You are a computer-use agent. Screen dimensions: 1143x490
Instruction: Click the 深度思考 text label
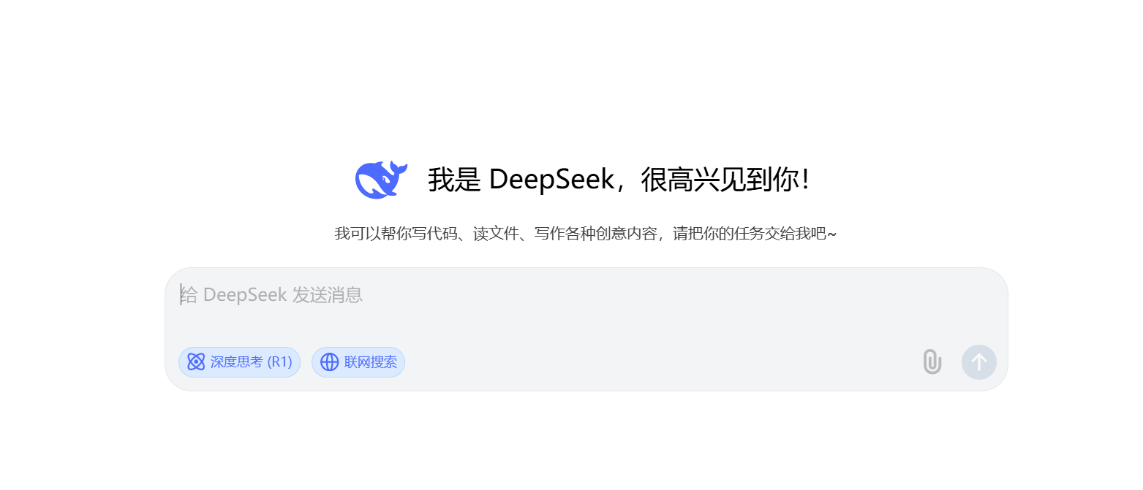(236, 362)
